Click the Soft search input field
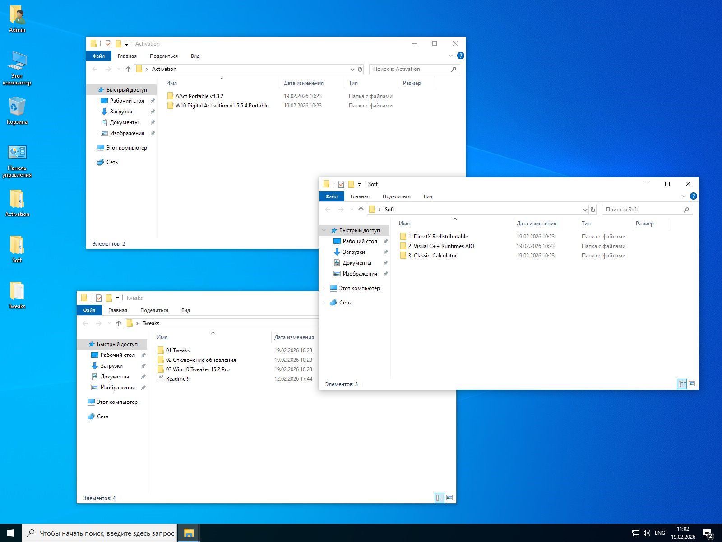Viewport: 722px width, 542px height. 642,210
